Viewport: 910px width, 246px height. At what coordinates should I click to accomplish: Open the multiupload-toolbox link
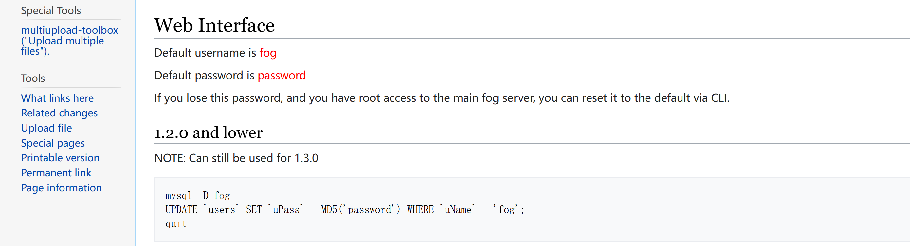69,40
